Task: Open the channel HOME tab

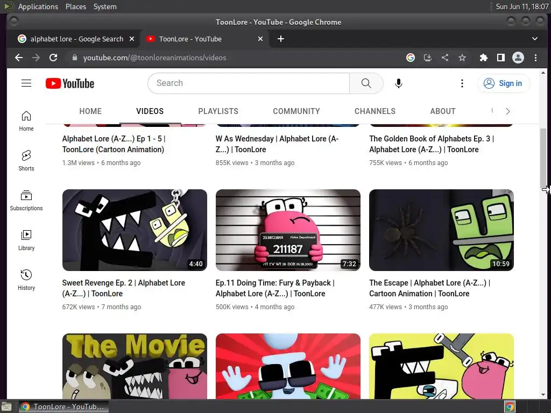Action: pyautogui.click(x=90, y=111)
